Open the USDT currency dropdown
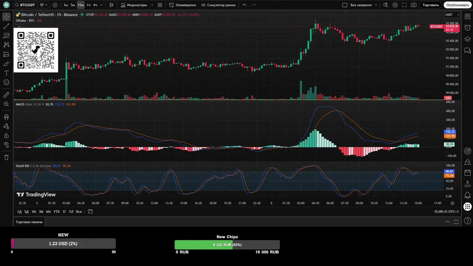Image resolution: width=473 pixels, height=266 pixels. pos(452,15)
